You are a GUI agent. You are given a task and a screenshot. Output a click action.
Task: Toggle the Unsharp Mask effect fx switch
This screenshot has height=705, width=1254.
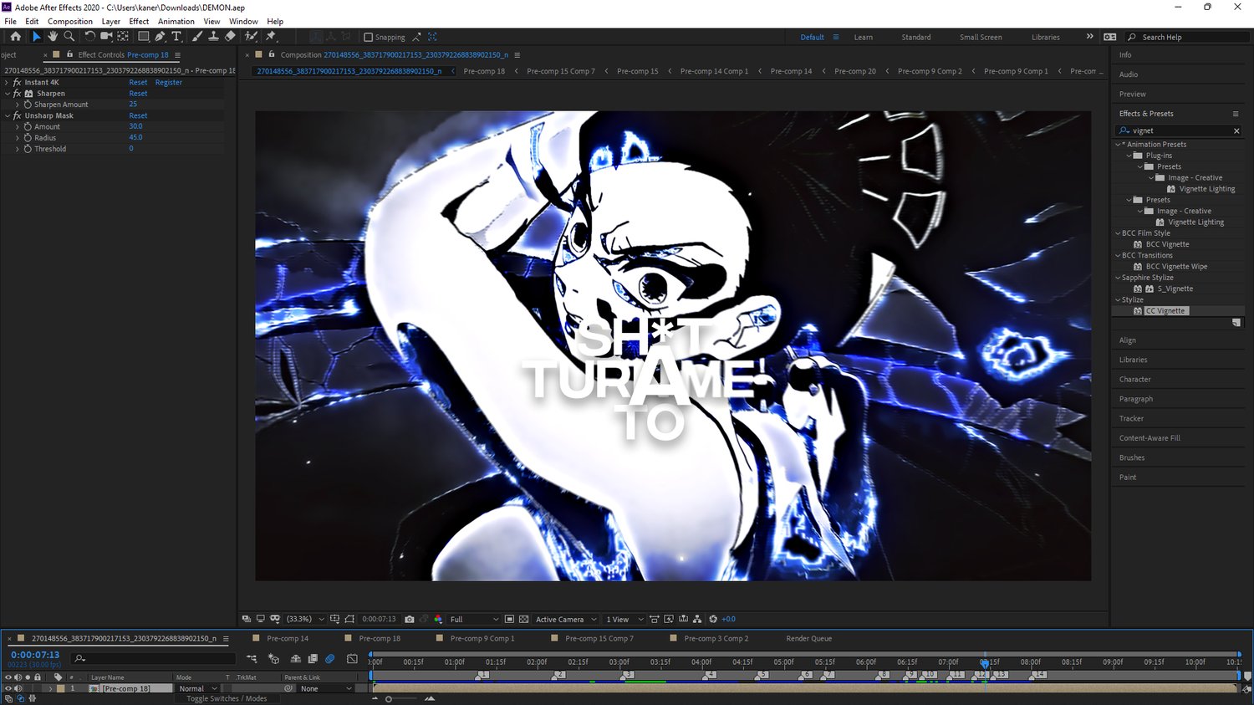pos(17,116)
